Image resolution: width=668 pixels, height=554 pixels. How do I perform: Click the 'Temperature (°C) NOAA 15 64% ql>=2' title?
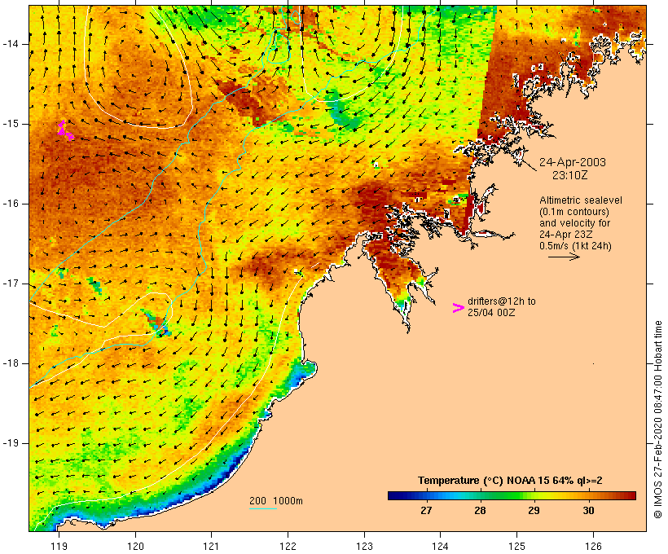click(x=510, y=481)
